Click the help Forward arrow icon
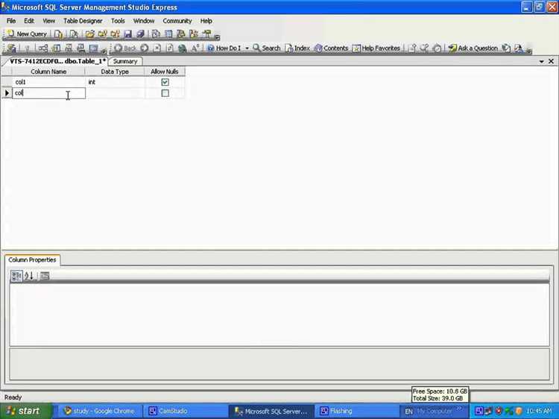Screen dimensions: 559x419 tap(144, 48)
